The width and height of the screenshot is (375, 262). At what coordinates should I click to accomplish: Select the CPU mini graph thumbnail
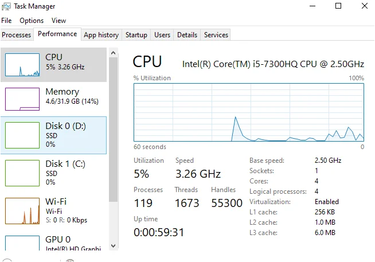coord(22,65)
